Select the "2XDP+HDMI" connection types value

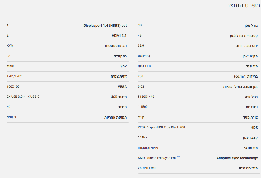(x=147, y=168)
